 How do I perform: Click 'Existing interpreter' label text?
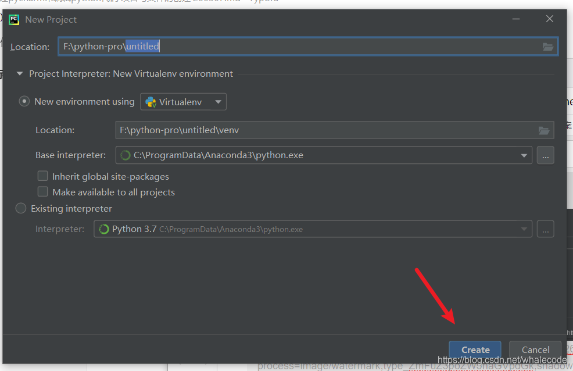71,209
